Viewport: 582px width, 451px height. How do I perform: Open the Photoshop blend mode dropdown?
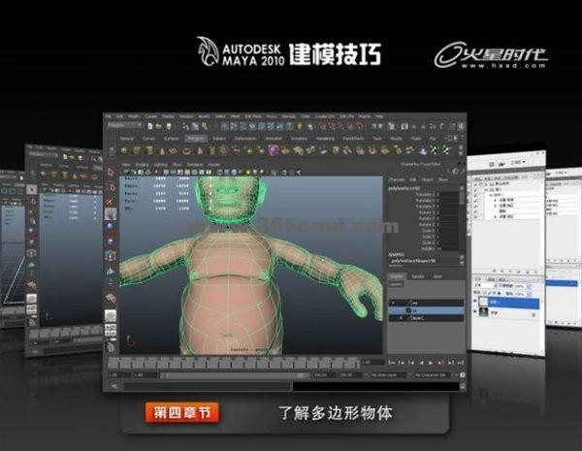(x=486, y=286)
